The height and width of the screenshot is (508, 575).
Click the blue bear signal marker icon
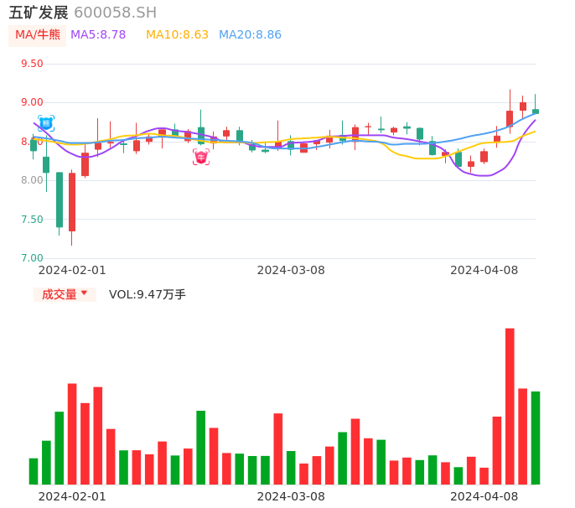(46, 123)
